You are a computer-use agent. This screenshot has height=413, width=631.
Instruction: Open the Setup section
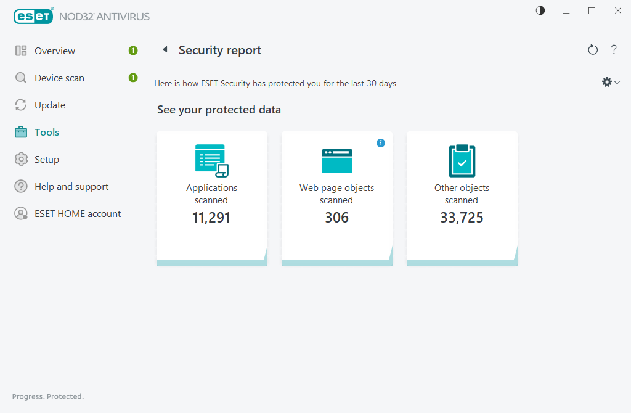pos(47,160)
